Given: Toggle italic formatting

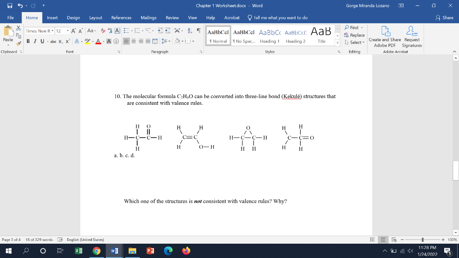Looking at the screenshot, I should [x=35, y=41].
